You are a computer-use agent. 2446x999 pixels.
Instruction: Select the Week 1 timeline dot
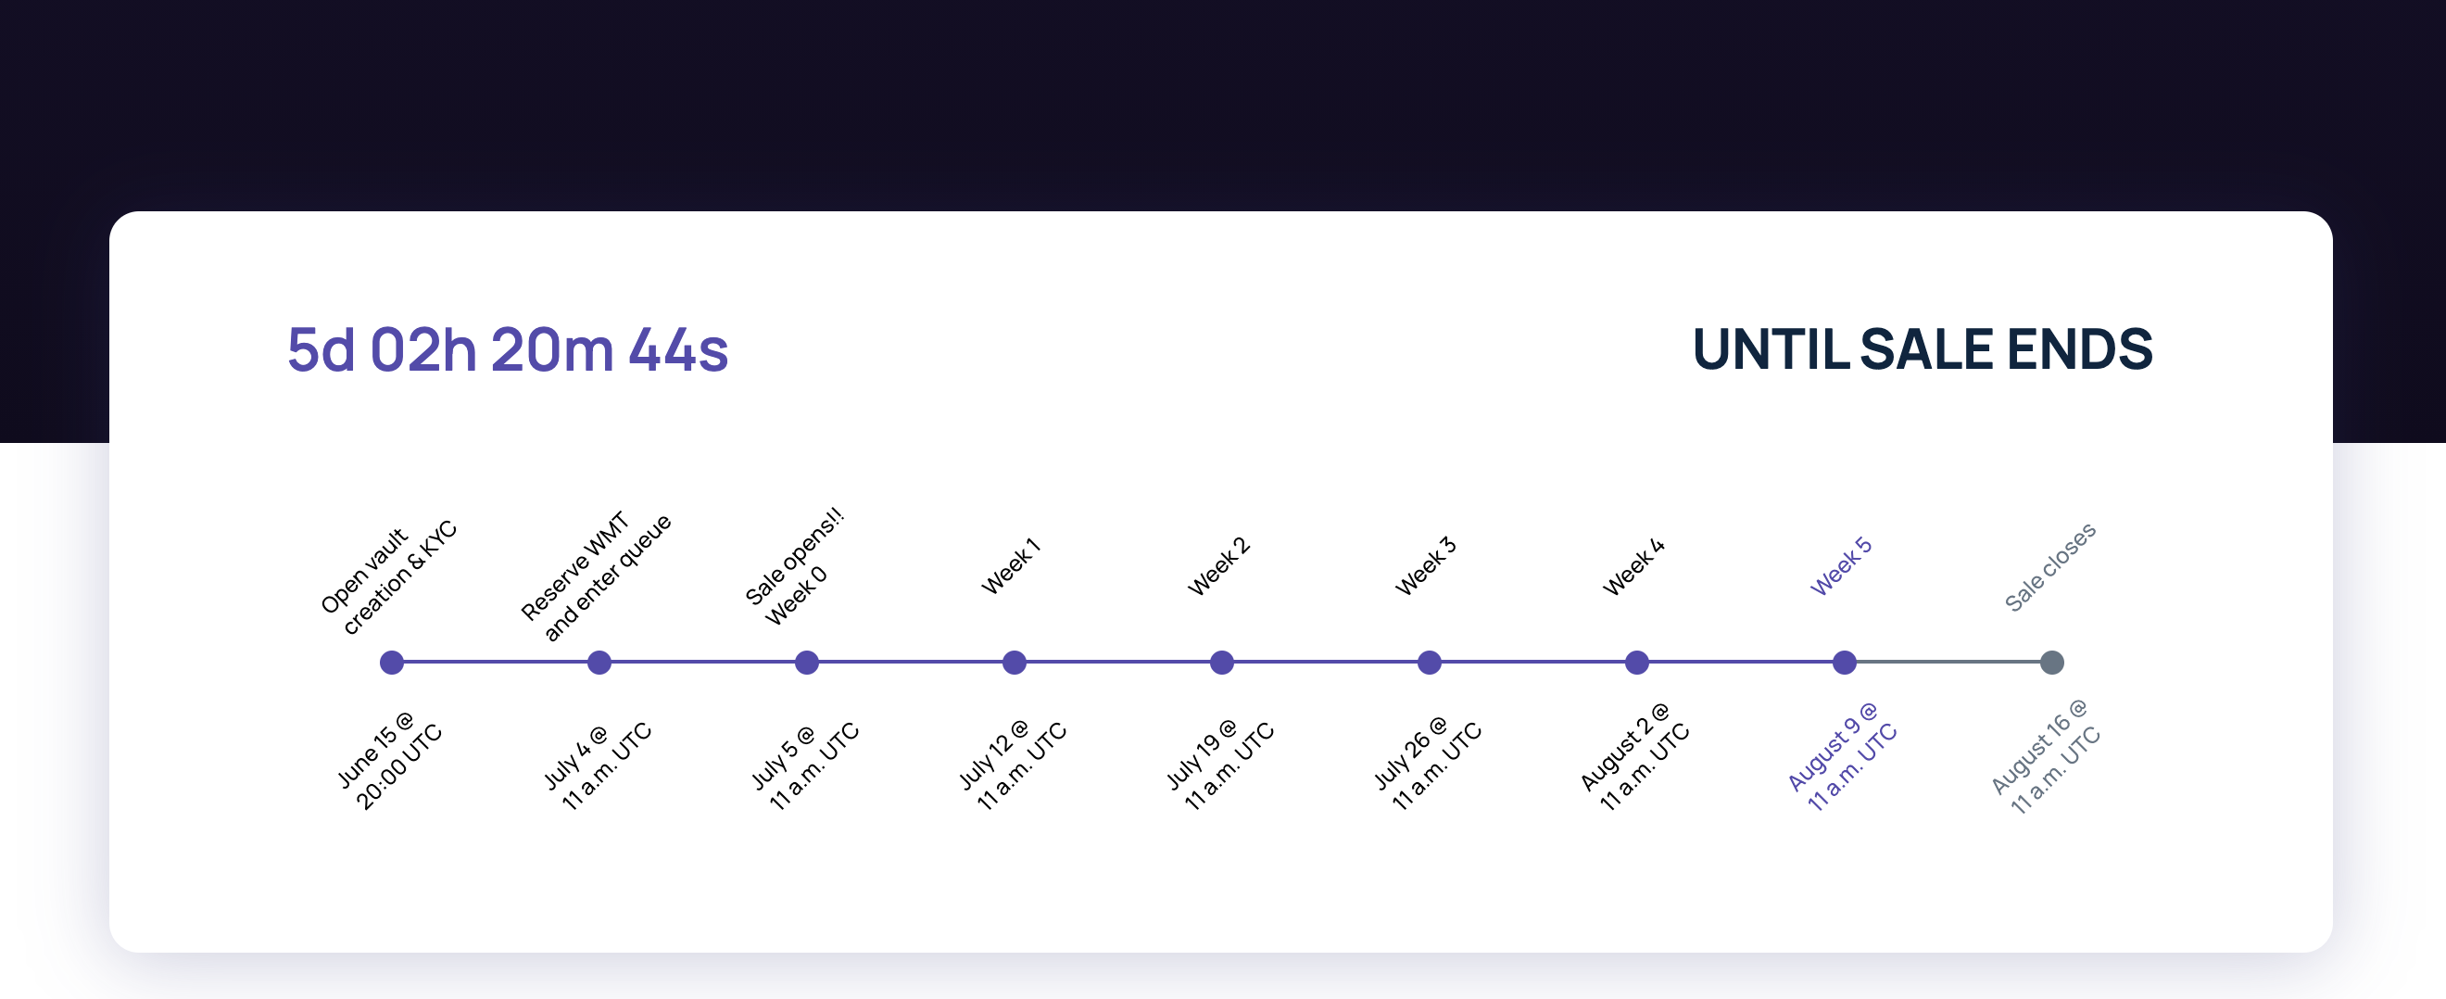(1015, 662)
